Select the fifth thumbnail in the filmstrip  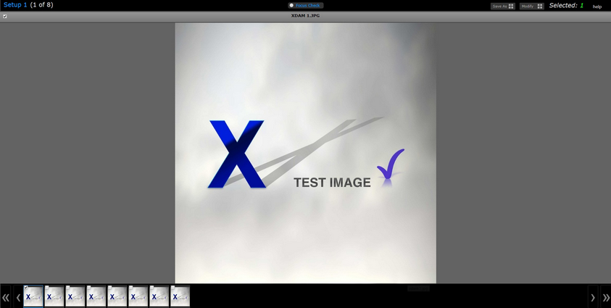tap(117, 296)
